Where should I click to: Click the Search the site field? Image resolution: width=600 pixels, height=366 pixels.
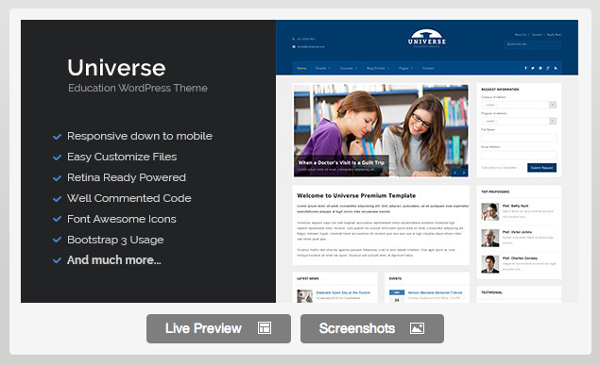pyautogui.click(x=533, y=44)
